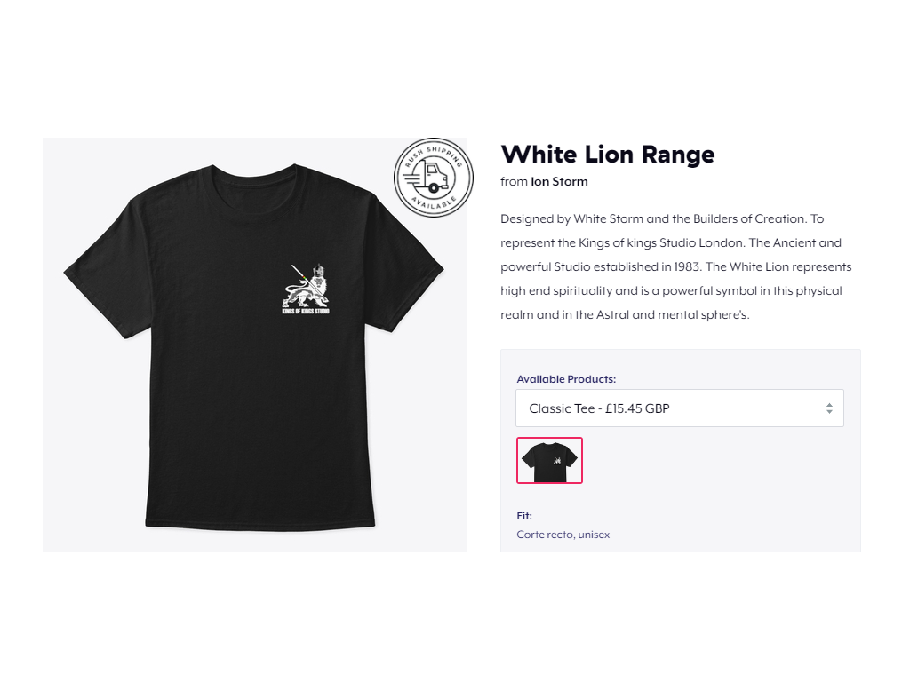The height and width of the screenshot is (682, 910).
Task: Click the tiny lion logo in thumbnail
Action: 557,461
